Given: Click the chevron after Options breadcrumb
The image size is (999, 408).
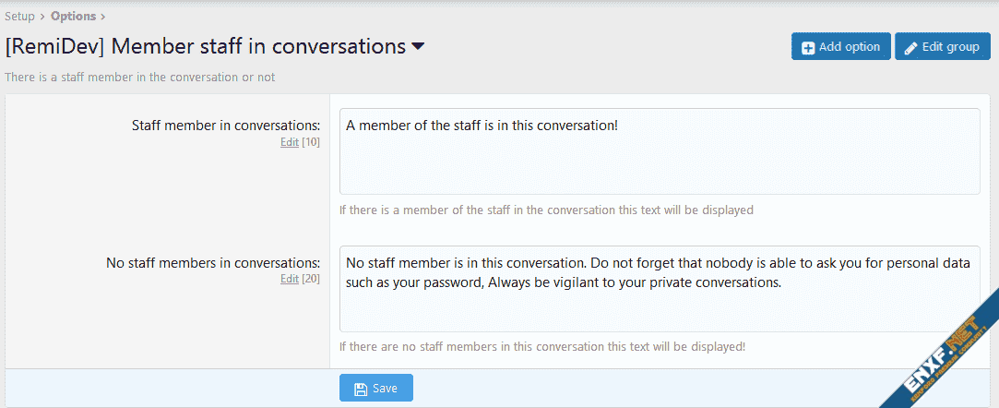Looking at the screenshot, I should pos(102,17).
